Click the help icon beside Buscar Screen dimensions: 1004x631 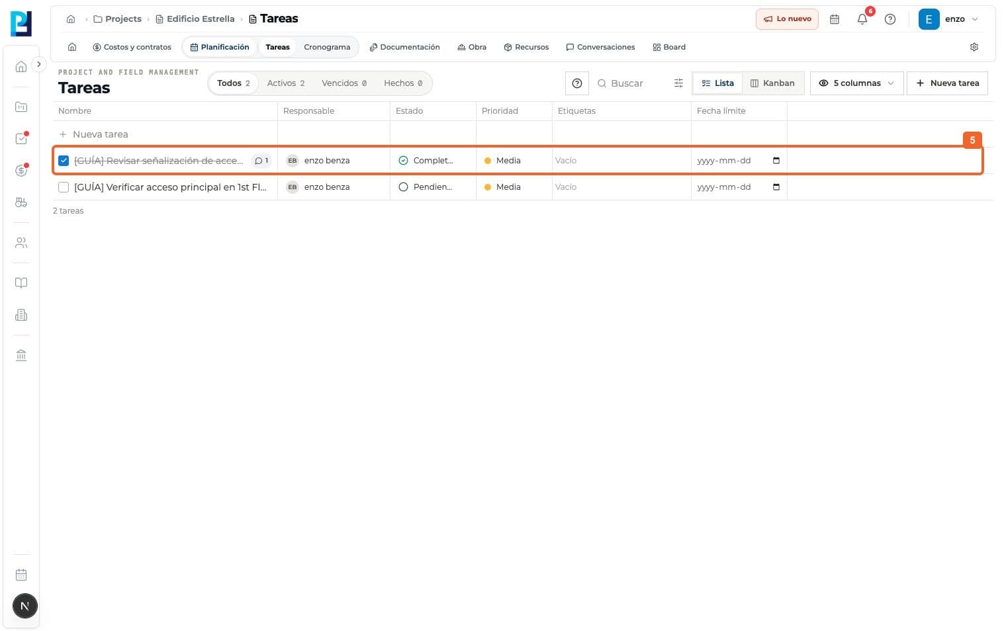[577, 83]
